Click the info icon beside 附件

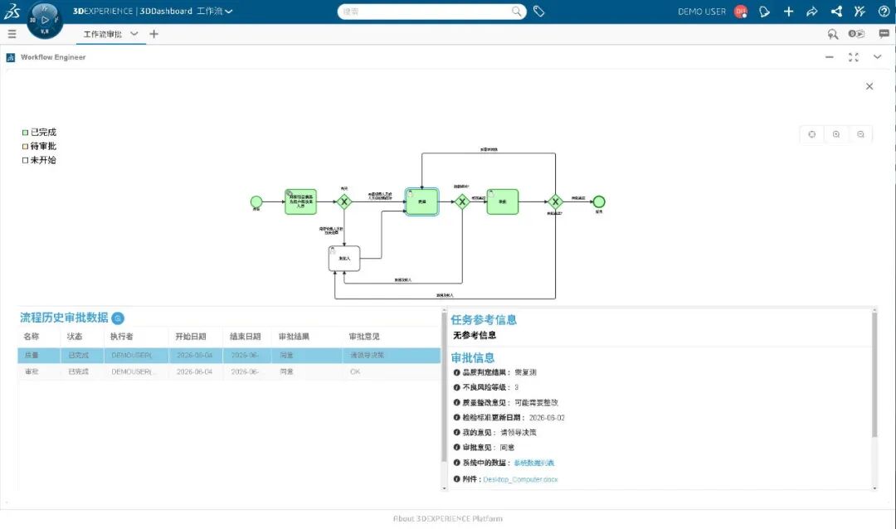456,478
